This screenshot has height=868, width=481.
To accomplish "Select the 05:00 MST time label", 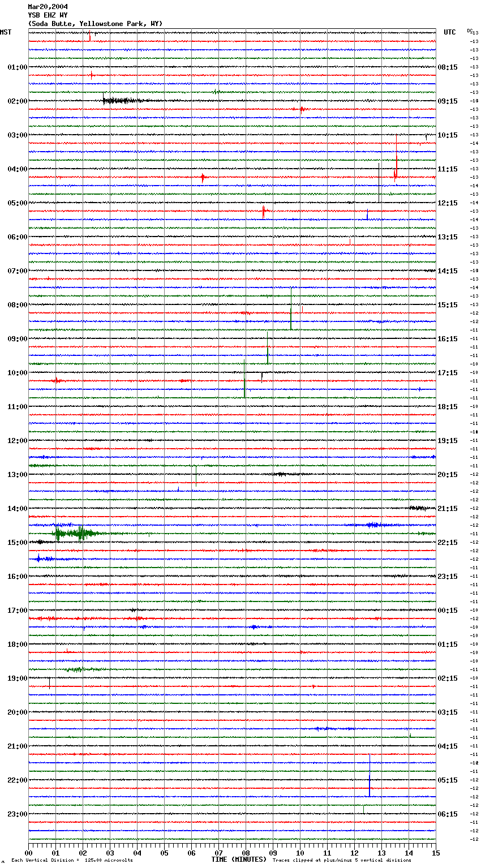I will click(17, 203).
